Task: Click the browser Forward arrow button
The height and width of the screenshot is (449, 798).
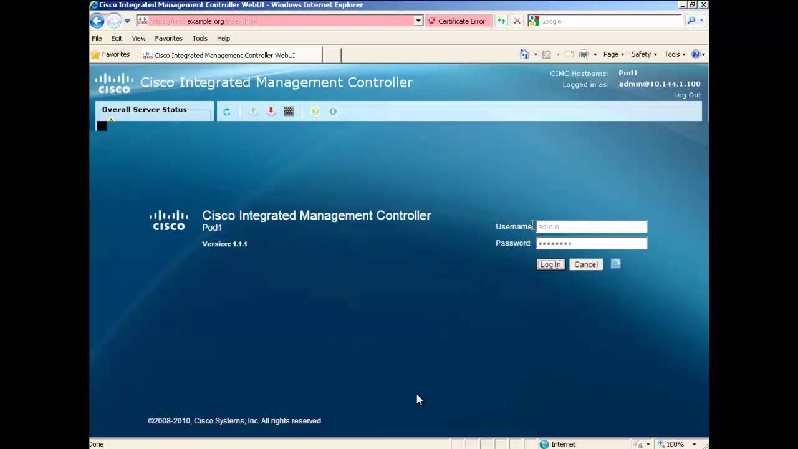Action: pyautogui.click(x=113, y=21)
